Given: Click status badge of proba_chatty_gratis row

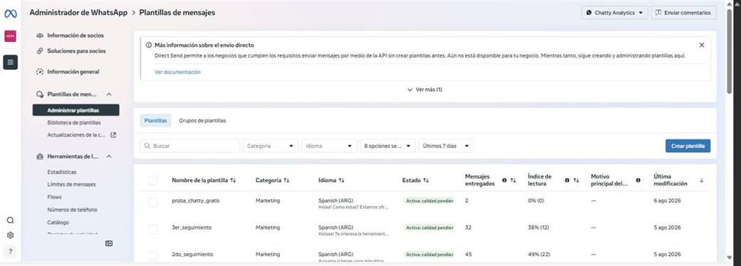Looking at the screenshot, I should click(429, 201).
